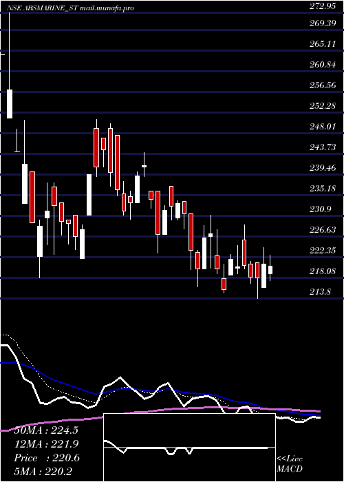Click the Price : 220.6 readout
The image size is (344, 482).
tap(47, 458)
